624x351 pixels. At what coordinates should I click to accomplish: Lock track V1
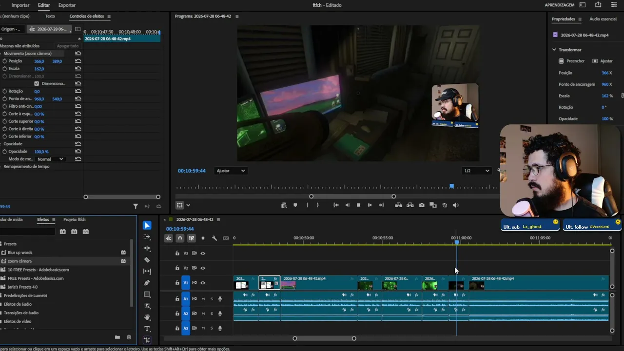[x=177, y=283]
